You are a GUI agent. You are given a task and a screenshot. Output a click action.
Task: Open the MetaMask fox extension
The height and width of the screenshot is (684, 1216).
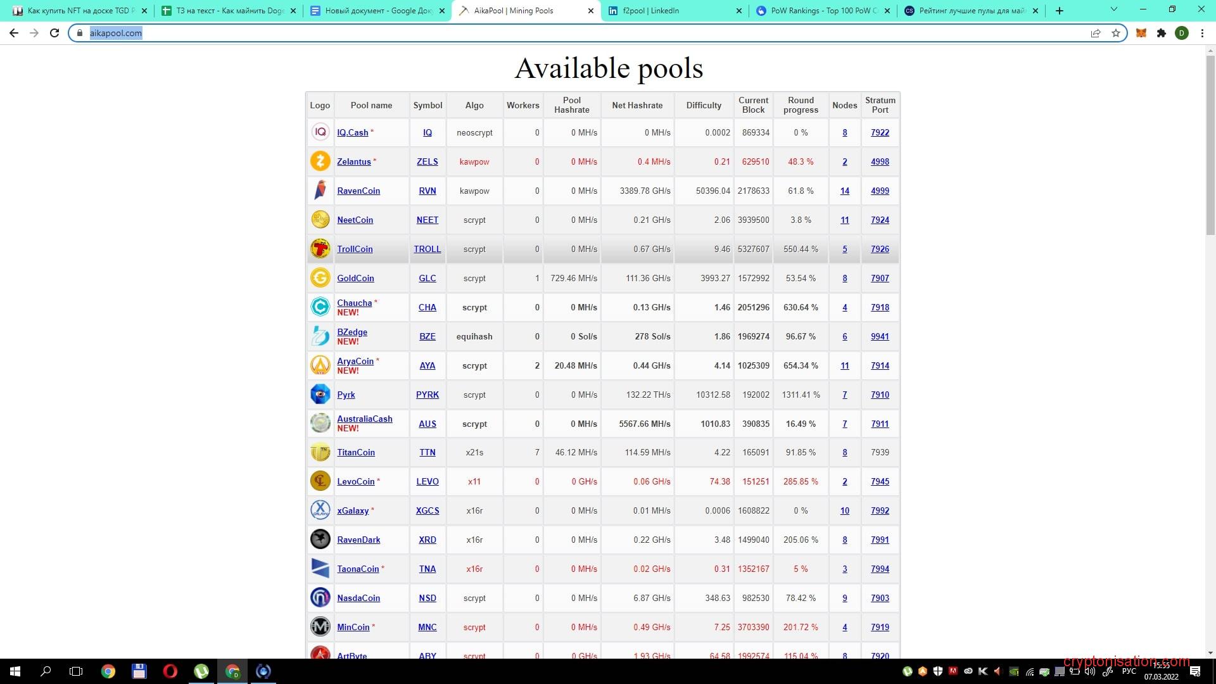click(1141, 33)
